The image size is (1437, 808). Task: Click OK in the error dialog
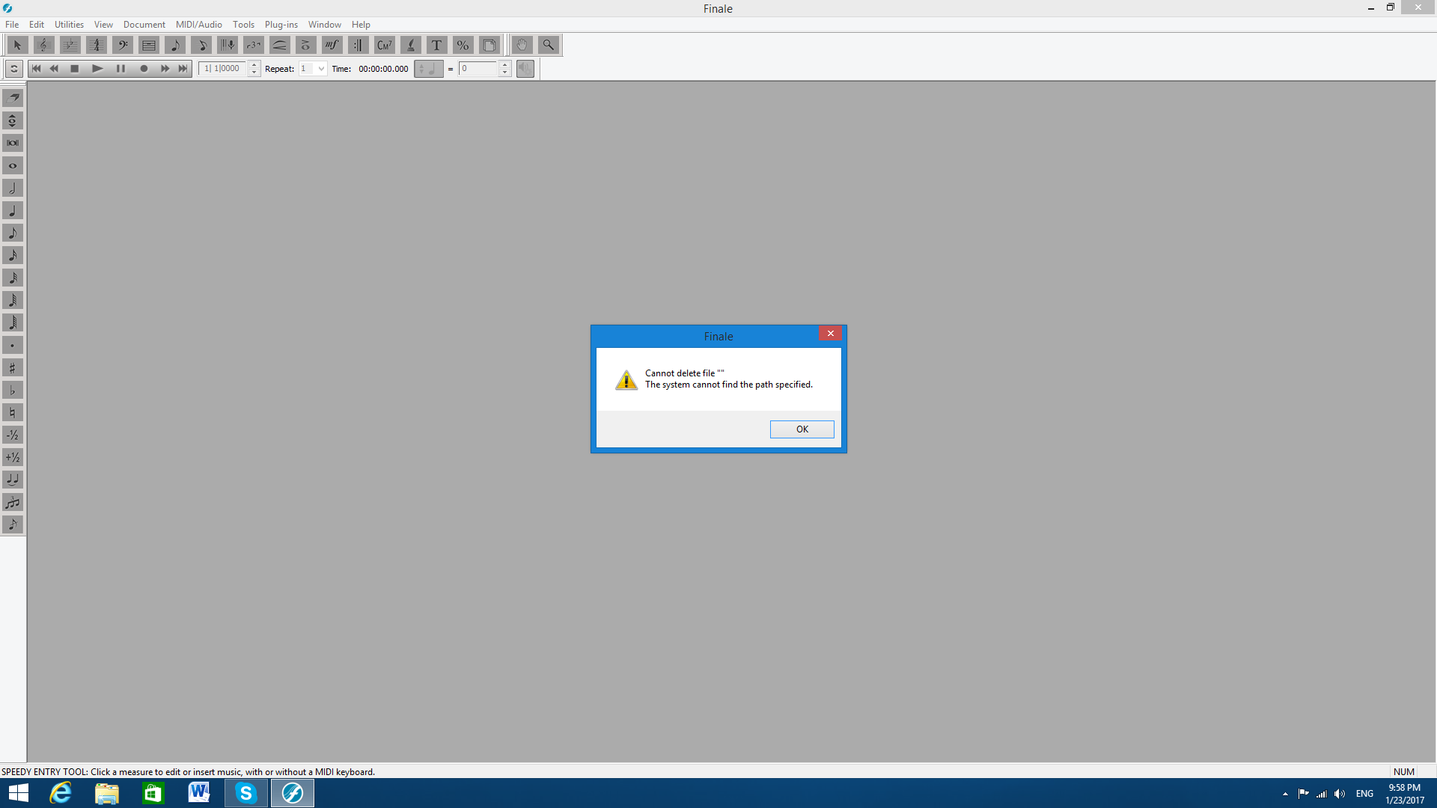802,429
